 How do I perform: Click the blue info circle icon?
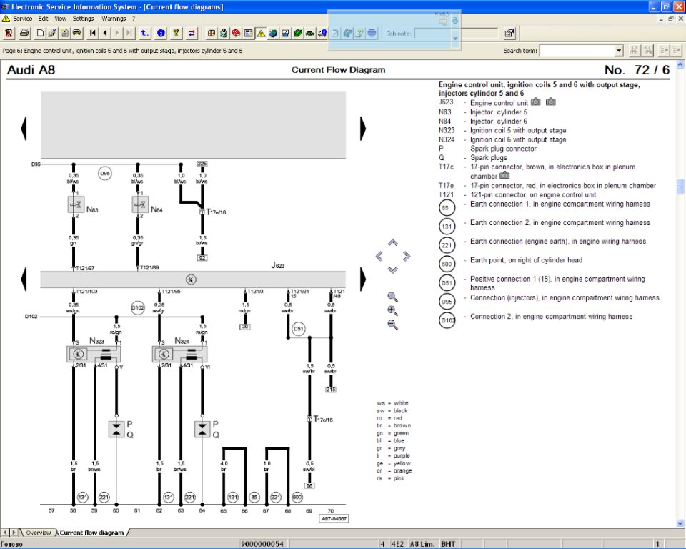[161, 33]
